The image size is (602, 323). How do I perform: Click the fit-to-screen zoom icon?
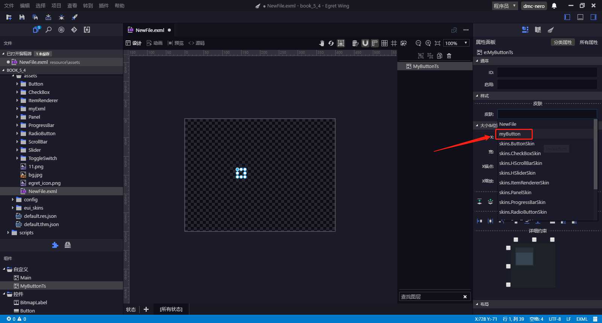point(438,43)
